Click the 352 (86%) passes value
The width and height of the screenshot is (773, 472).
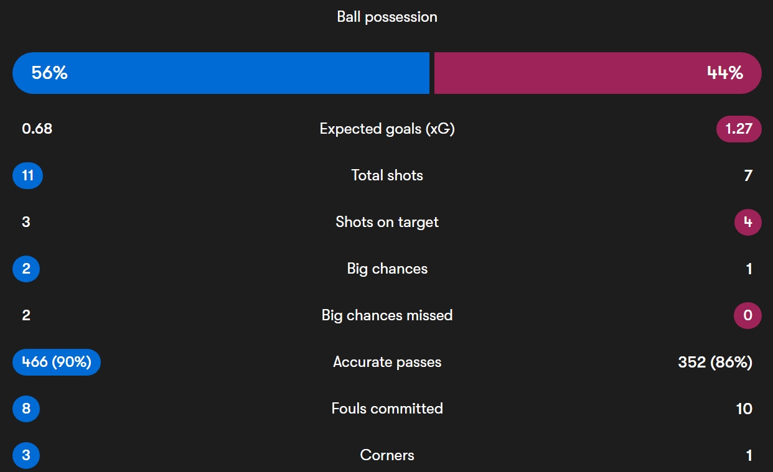715,362
